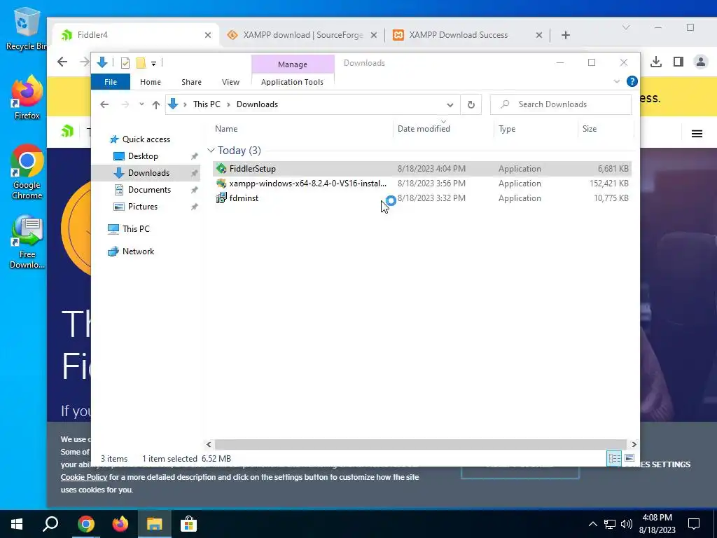The height and width of the screenshot is (538, 717).
Task: Click the horizontal scrollbar right arrow
Action: click(x=634, y=444)
